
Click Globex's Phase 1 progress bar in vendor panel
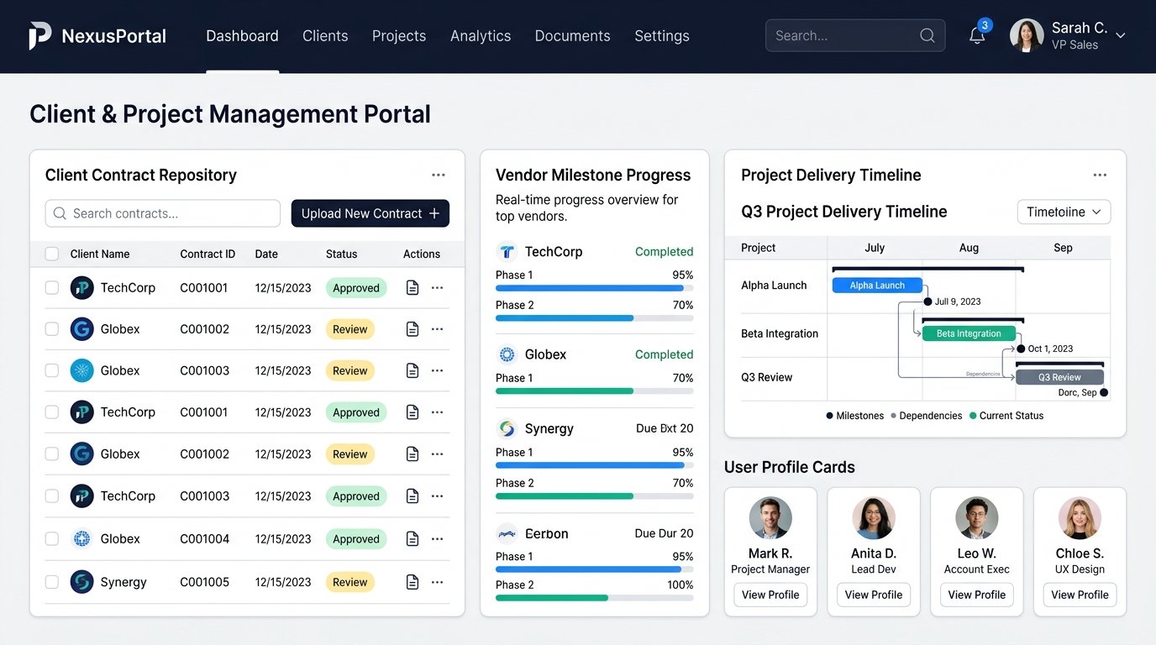[x=595, y=391]
